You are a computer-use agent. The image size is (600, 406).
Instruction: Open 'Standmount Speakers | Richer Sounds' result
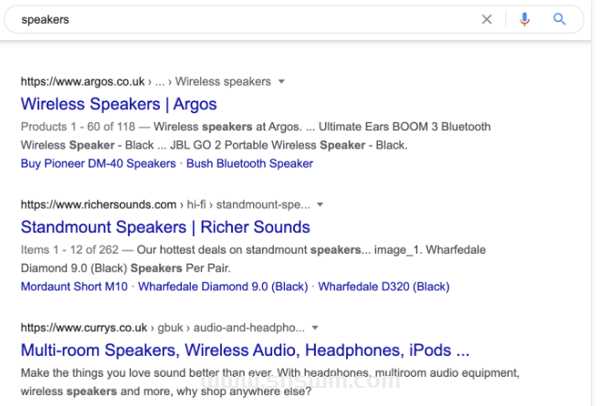tap(165, 227)
